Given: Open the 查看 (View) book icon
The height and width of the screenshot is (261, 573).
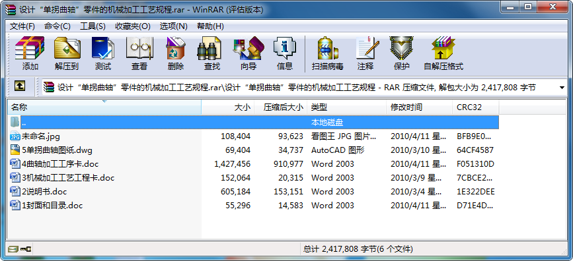Looking at the screenshot, I should click(139, 53).
